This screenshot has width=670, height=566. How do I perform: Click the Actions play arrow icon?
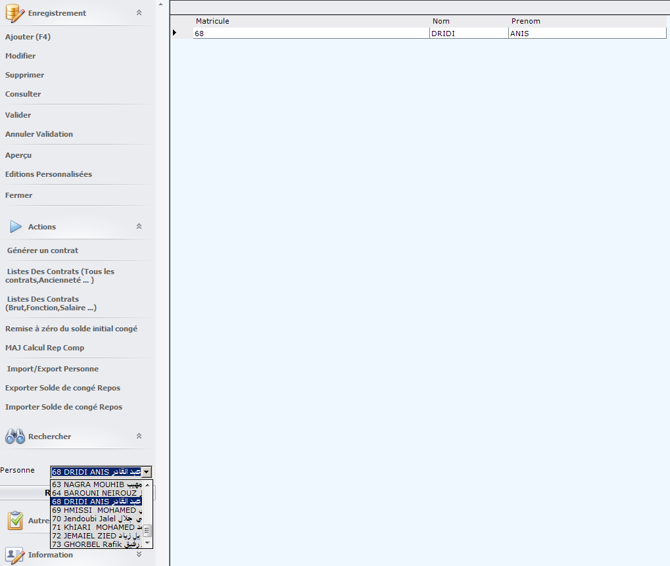pos(16,227)
